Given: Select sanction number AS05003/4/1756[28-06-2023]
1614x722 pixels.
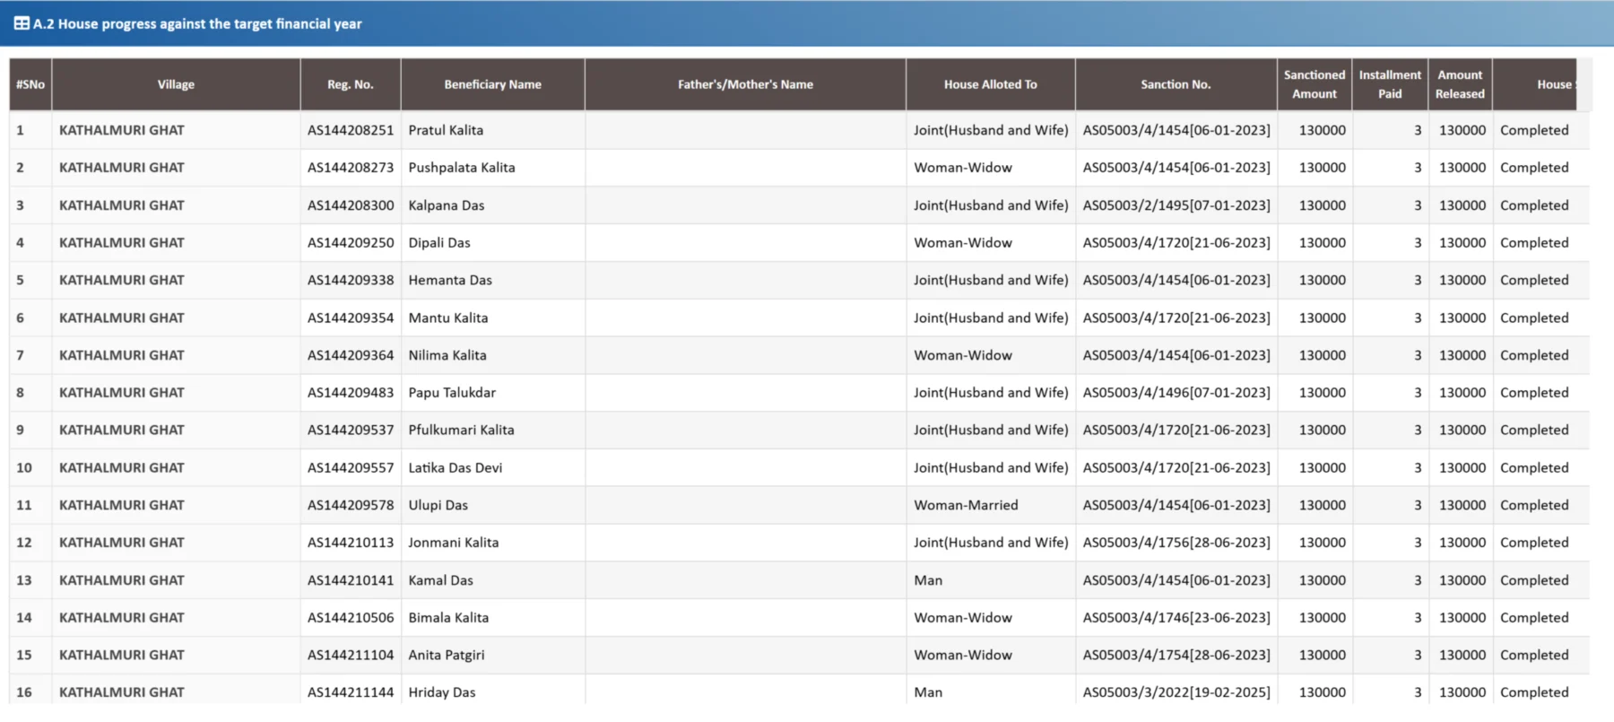Looking at the screenshot, I should [x=1176, y=543].
